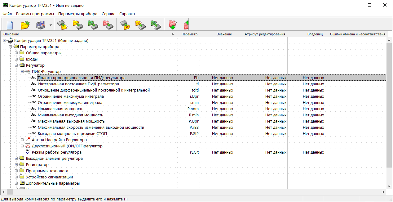Expand the Входы folder
393x202 pixels.
[x=16, y=59]
